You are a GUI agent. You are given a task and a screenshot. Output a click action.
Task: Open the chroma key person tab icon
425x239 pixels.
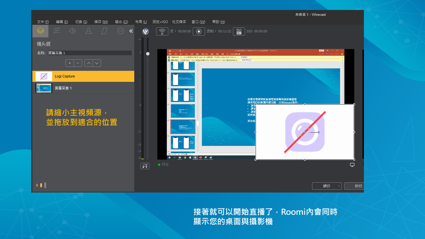pyautogui.click(x=88, y=31)
